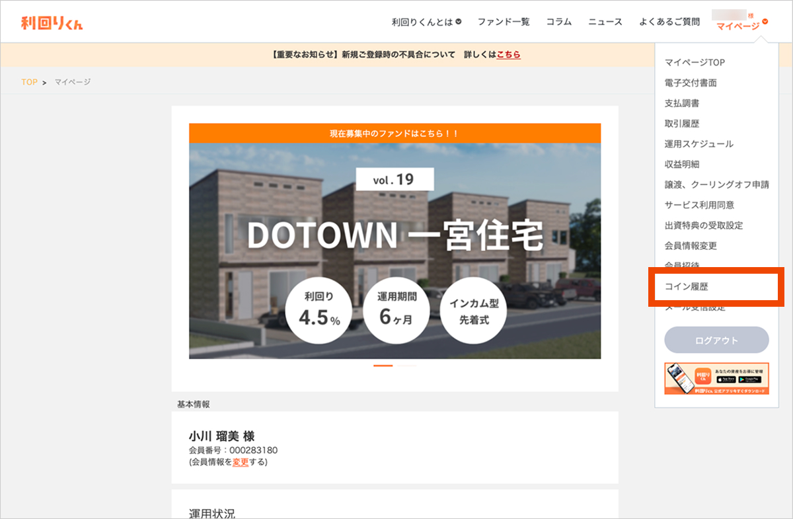Open 取引履歴 in the dropdown
793x519 pixels.
coord(682,124)
